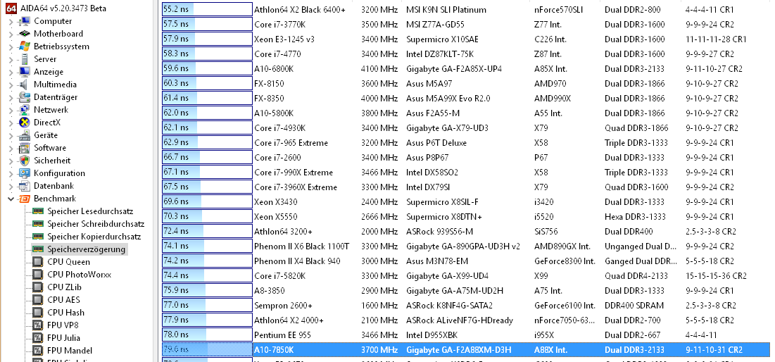Click the Gigabyte GA-X99-UD4 motherboard cell
The image size is (775, 362).
click(447, 276)
